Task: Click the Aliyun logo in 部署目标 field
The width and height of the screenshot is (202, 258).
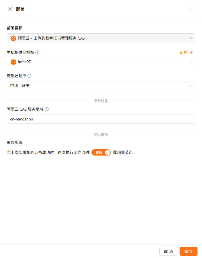Action: click(x=13, y=38)
